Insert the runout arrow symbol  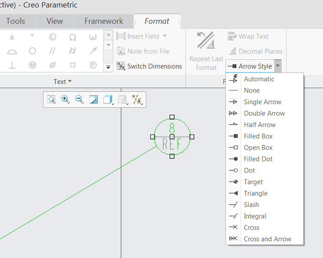click(x=93, y=51)
